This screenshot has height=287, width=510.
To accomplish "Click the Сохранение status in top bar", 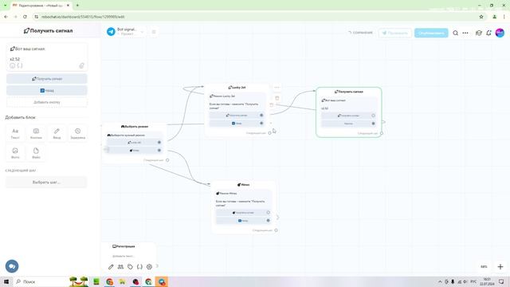I will (x=360, y=33).
